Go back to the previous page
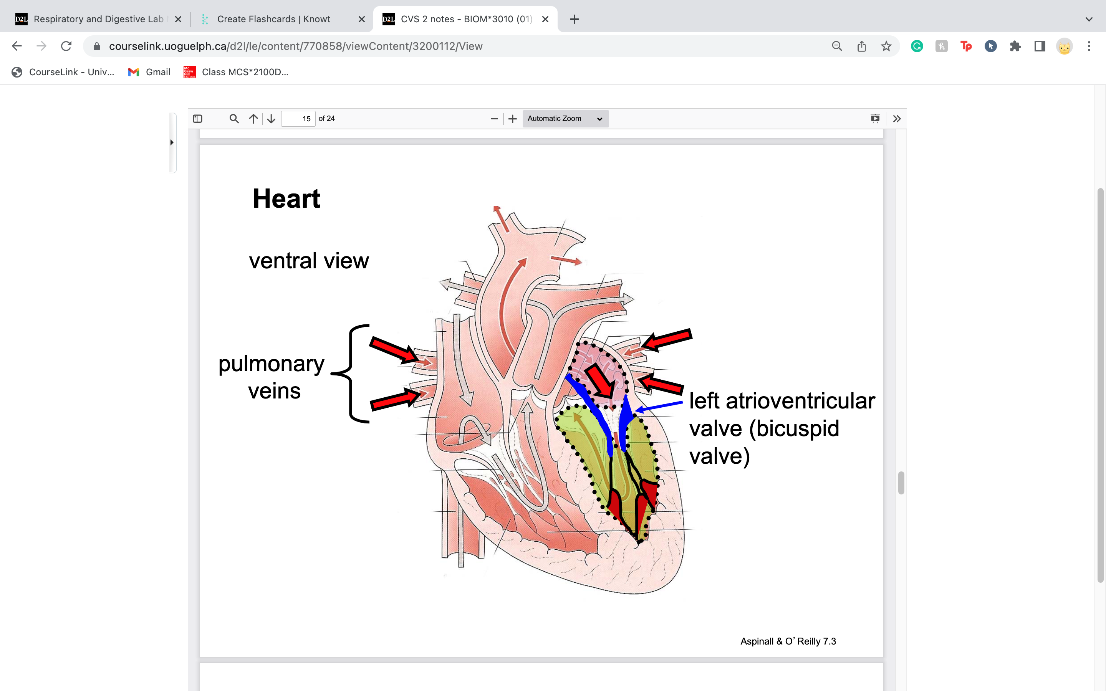 click(x=17, y=46)
